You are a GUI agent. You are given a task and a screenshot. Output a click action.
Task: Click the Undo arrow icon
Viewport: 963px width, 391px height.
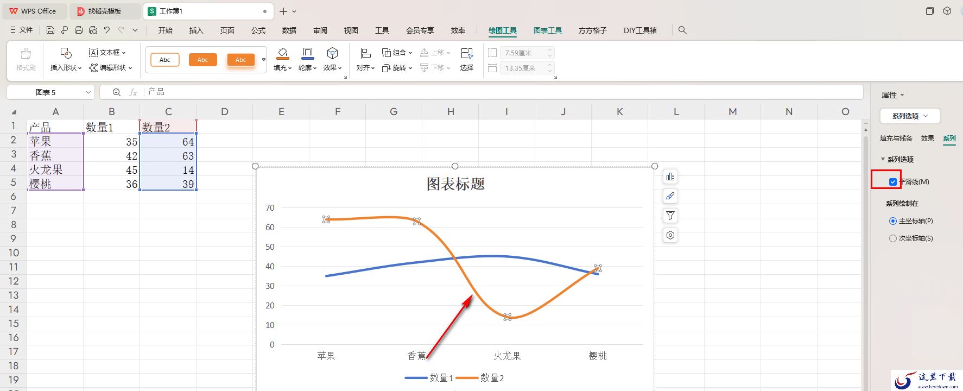(107, 30)
